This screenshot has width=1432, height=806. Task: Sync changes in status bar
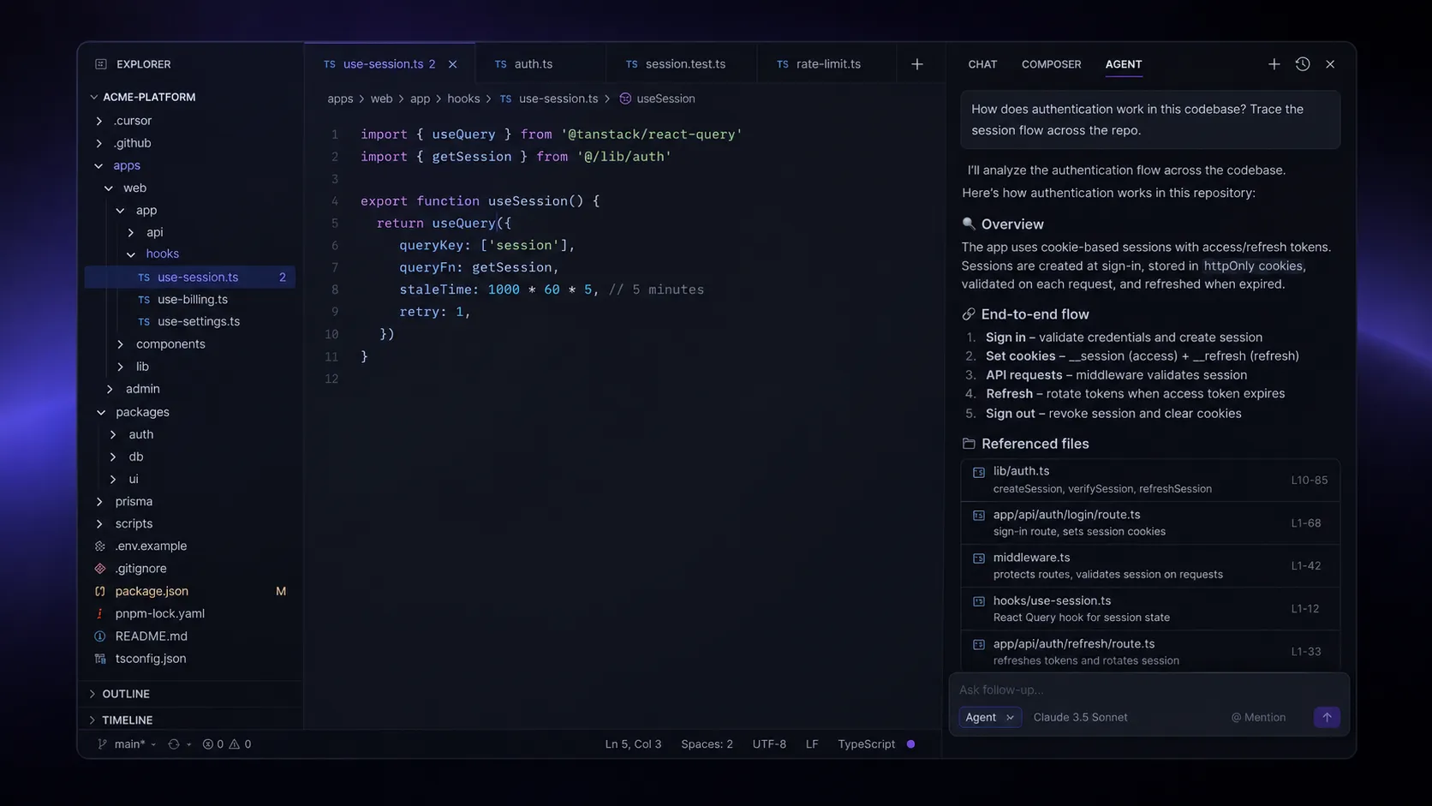[174, 744]
